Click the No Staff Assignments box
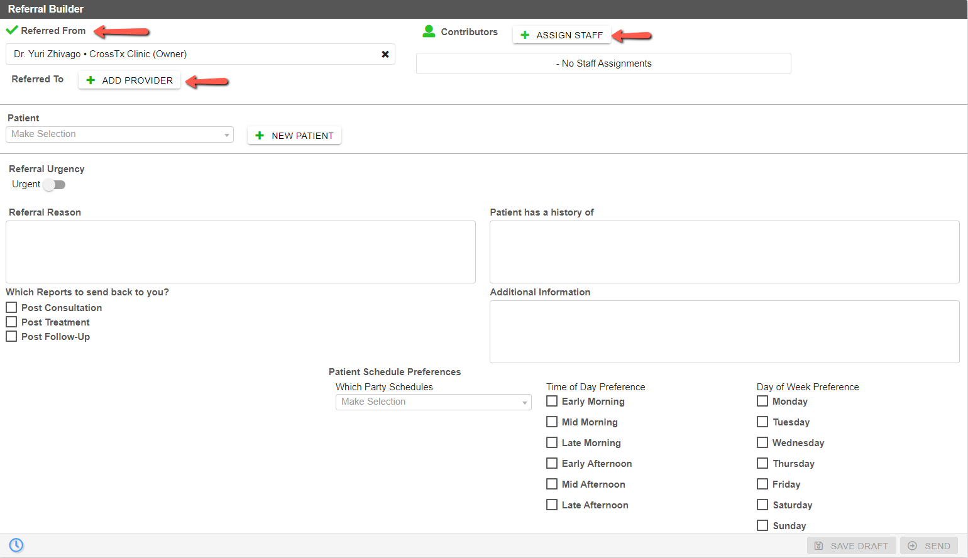 [x=603, y=63]
